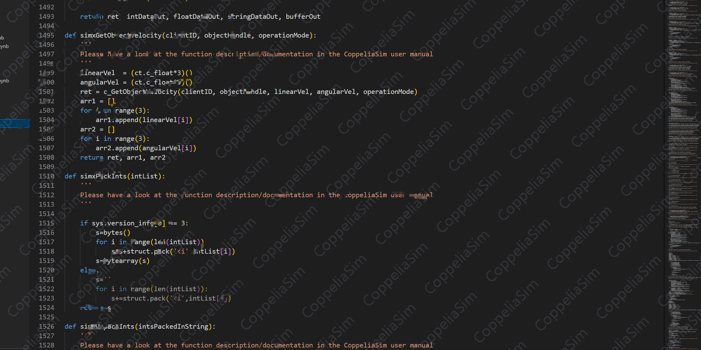Click the simxGetObjectVelocity function name
Screen dimensions: 701x350
click(121, 35)
